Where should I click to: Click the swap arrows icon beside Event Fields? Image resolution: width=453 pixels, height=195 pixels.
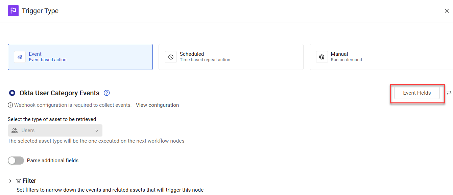(449, 93)
